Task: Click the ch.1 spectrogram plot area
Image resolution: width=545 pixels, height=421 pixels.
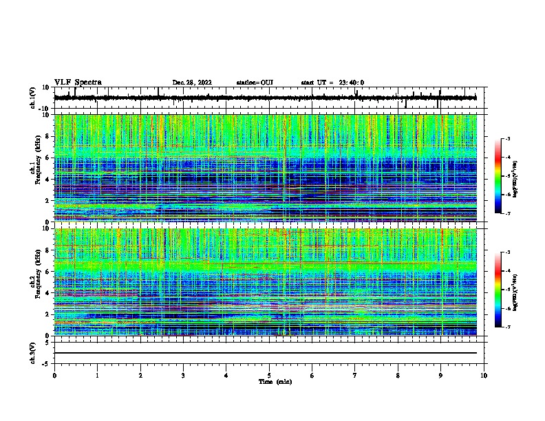Action: point(266,168)
